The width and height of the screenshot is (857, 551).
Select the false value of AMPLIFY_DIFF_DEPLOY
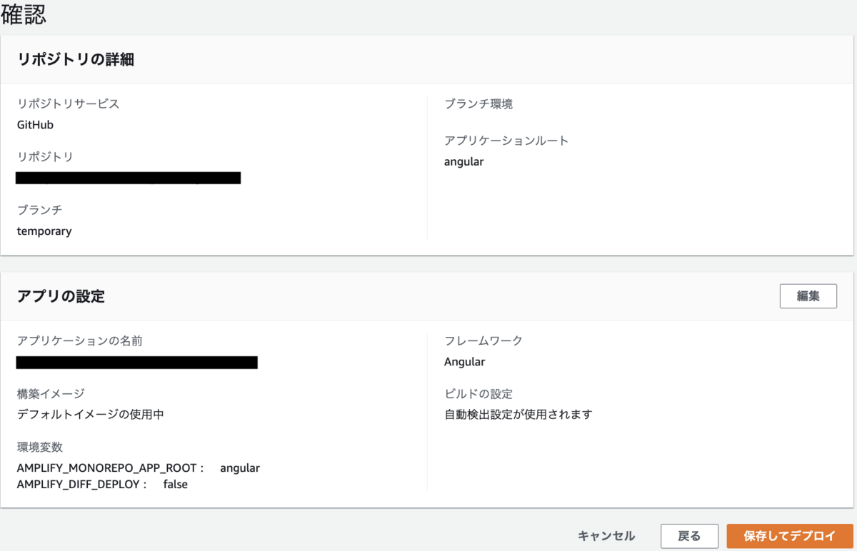point(176,484)
